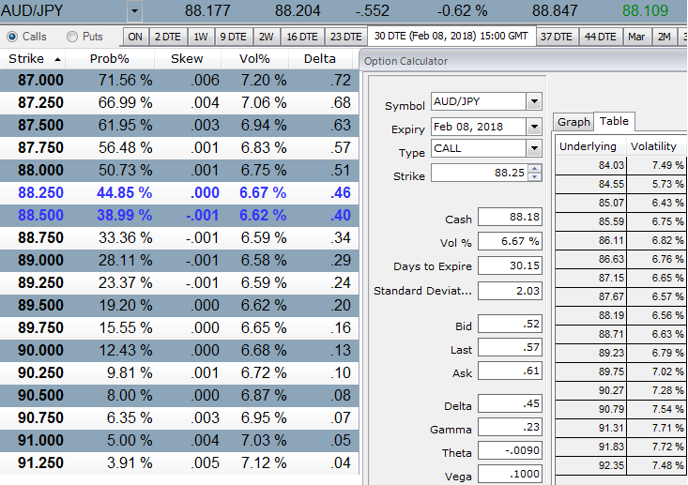The height and width of the screenshot is (485, 688).
Task: Click the Vega field showing .1000
Action: 510,474
